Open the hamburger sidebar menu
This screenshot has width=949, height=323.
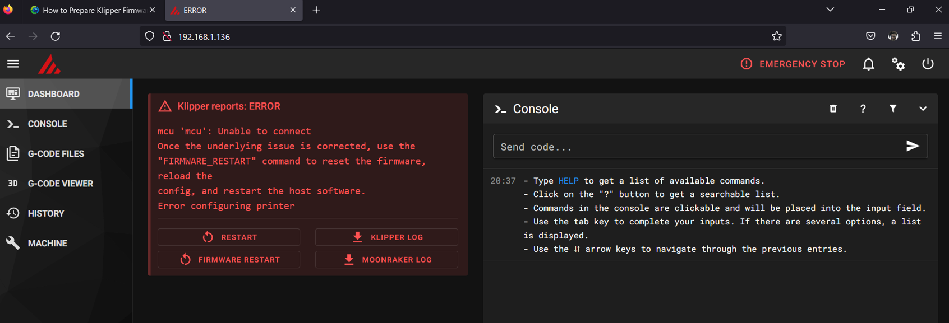(x=13, y=64)
